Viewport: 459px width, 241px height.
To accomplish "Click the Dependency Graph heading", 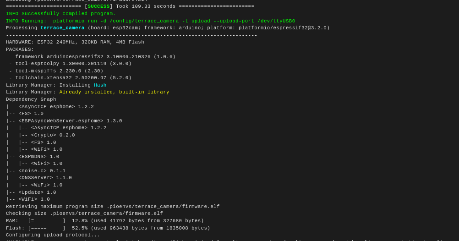I will [31, 99].
